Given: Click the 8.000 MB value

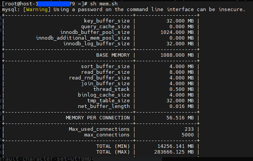Looking at the screenshot, I should [181, 72].
